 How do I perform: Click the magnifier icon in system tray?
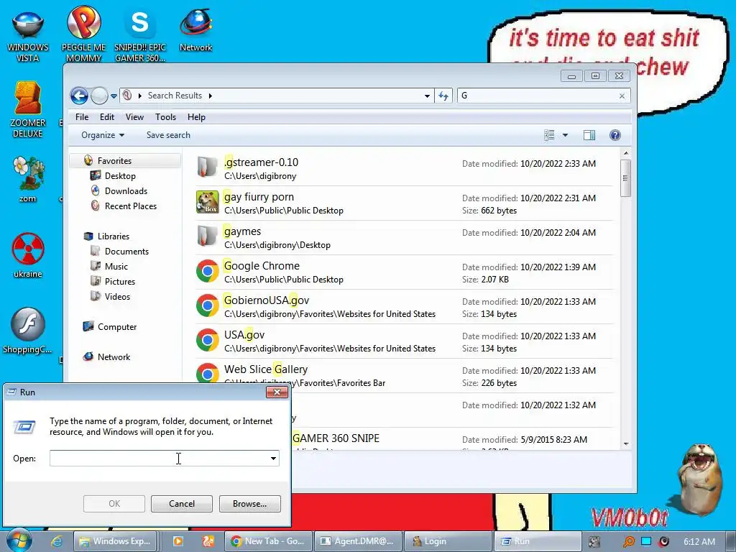(628, 541)
